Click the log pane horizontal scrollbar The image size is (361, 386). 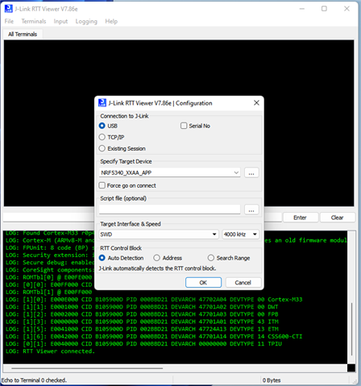click(x=87, y=368)
